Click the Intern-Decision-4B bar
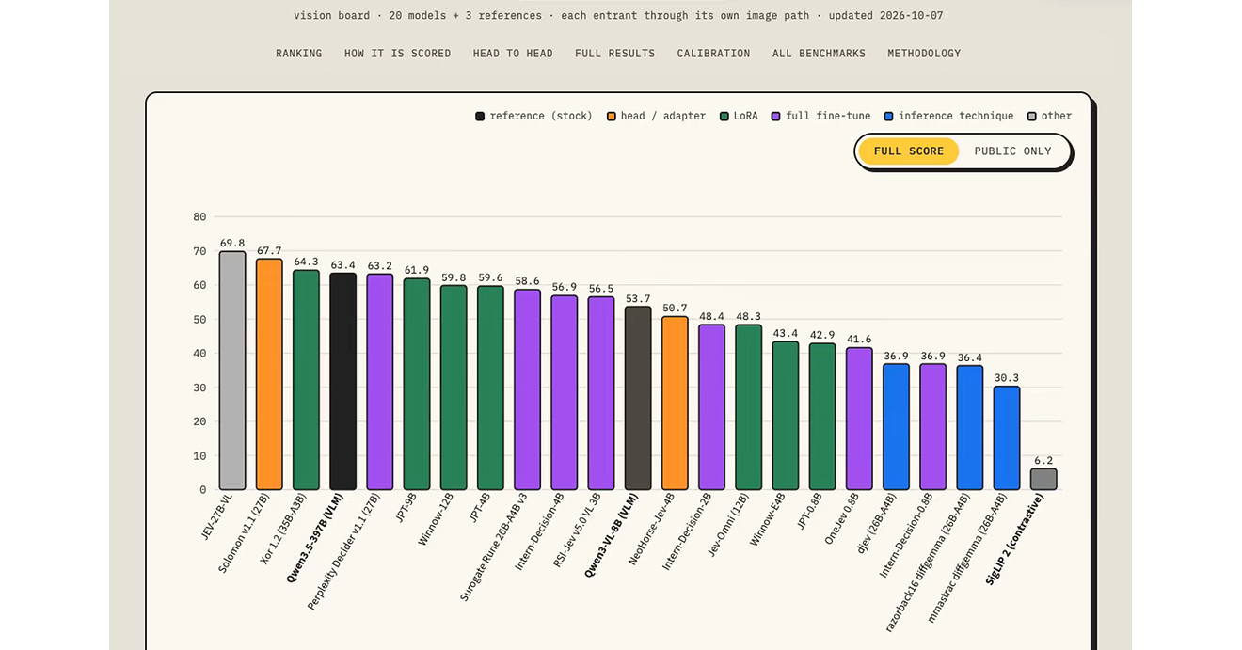The height and width of the screenshot is (650, 1242). tap(565, 392)
